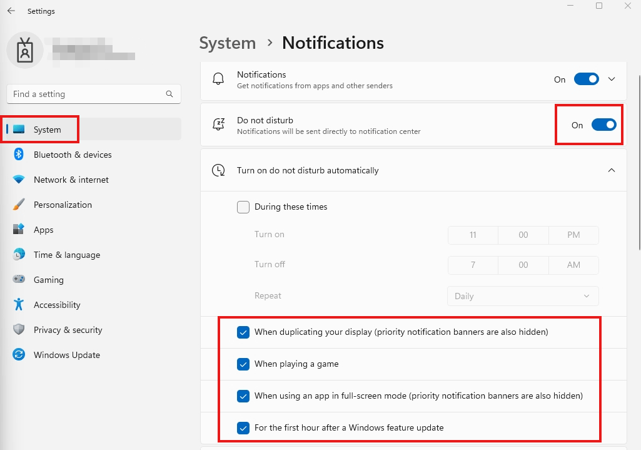The width and height of the screenshot is (641, 450).
Task: Minimize the Settings window
Action: coord(570,6)
